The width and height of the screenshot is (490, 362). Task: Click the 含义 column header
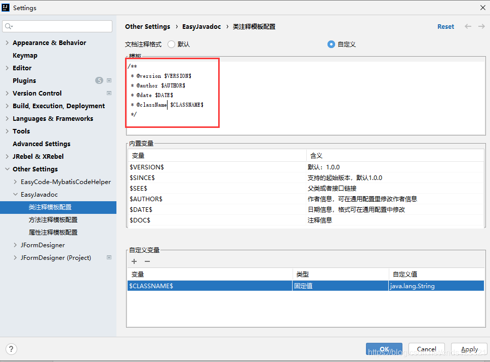395,155
